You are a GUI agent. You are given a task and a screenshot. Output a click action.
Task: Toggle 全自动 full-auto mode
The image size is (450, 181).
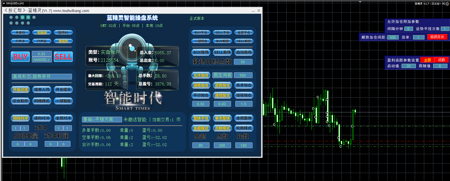pyautogui.click(x=42, y=33)
